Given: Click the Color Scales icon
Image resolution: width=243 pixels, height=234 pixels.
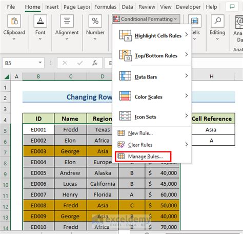Looking at the screenshot, I should (x=125, y=95).
